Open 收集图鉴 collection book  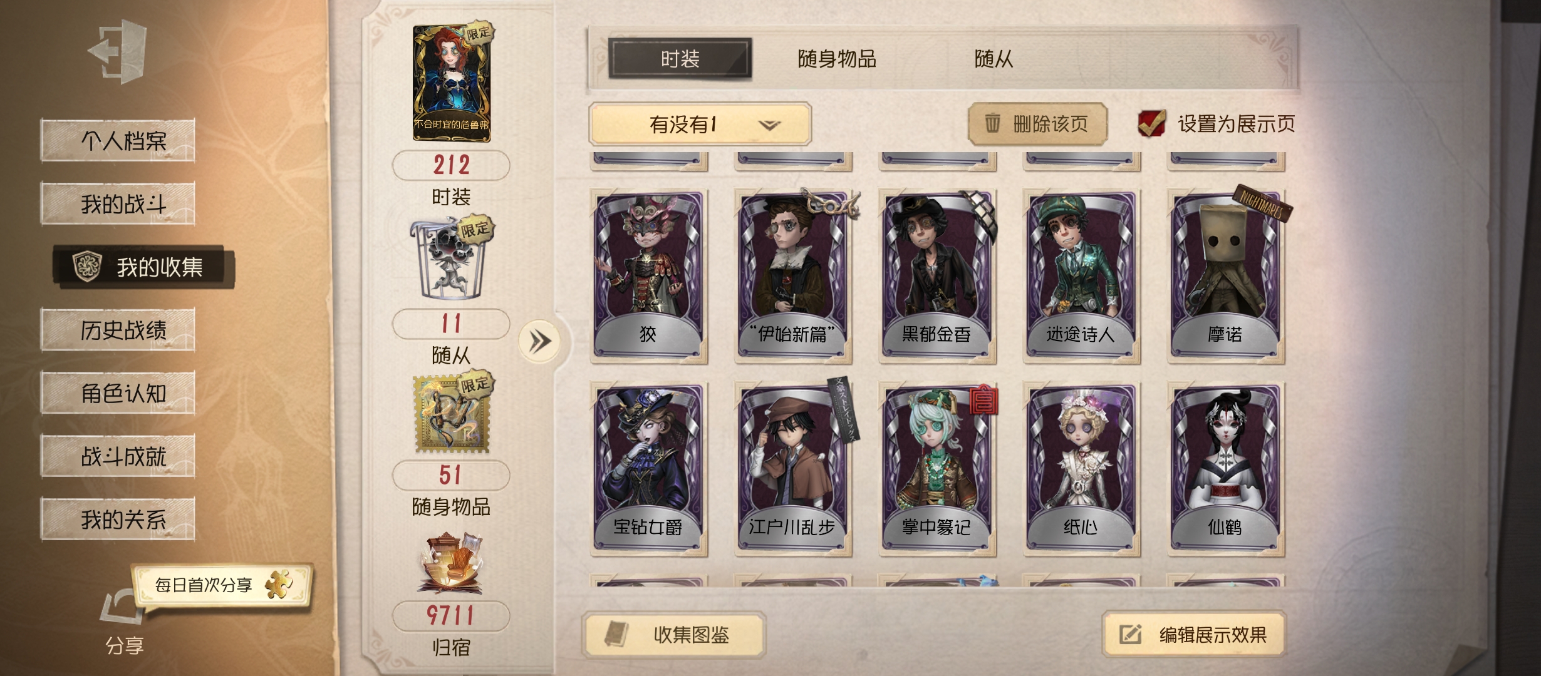tap(673, 635)
